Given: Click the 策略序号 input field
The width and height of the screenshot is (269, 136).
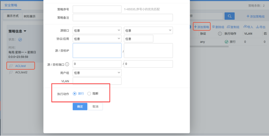Looking at the screenshot, I should tap(97, 9).
